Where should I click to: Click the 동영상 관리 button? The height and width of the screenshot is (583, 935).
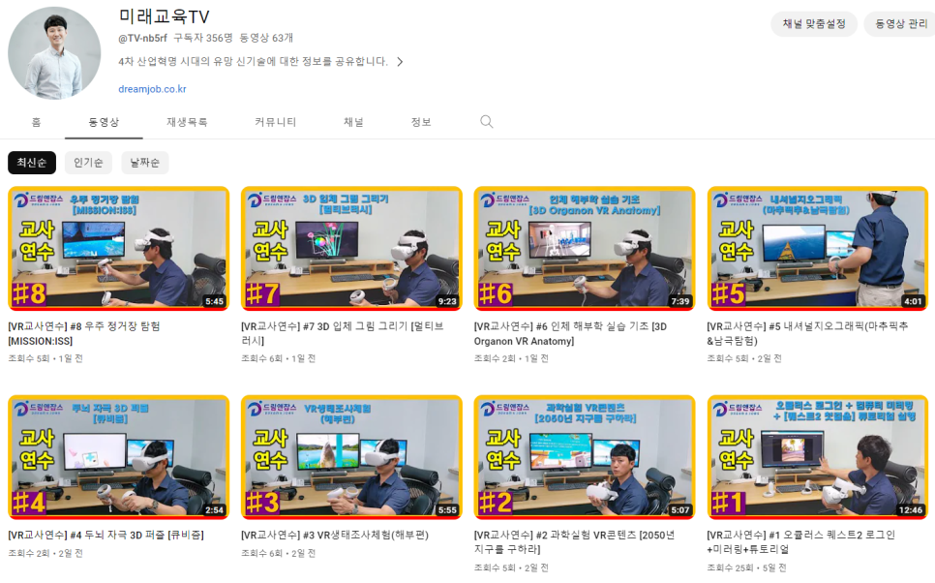click(x=901, y=24)
